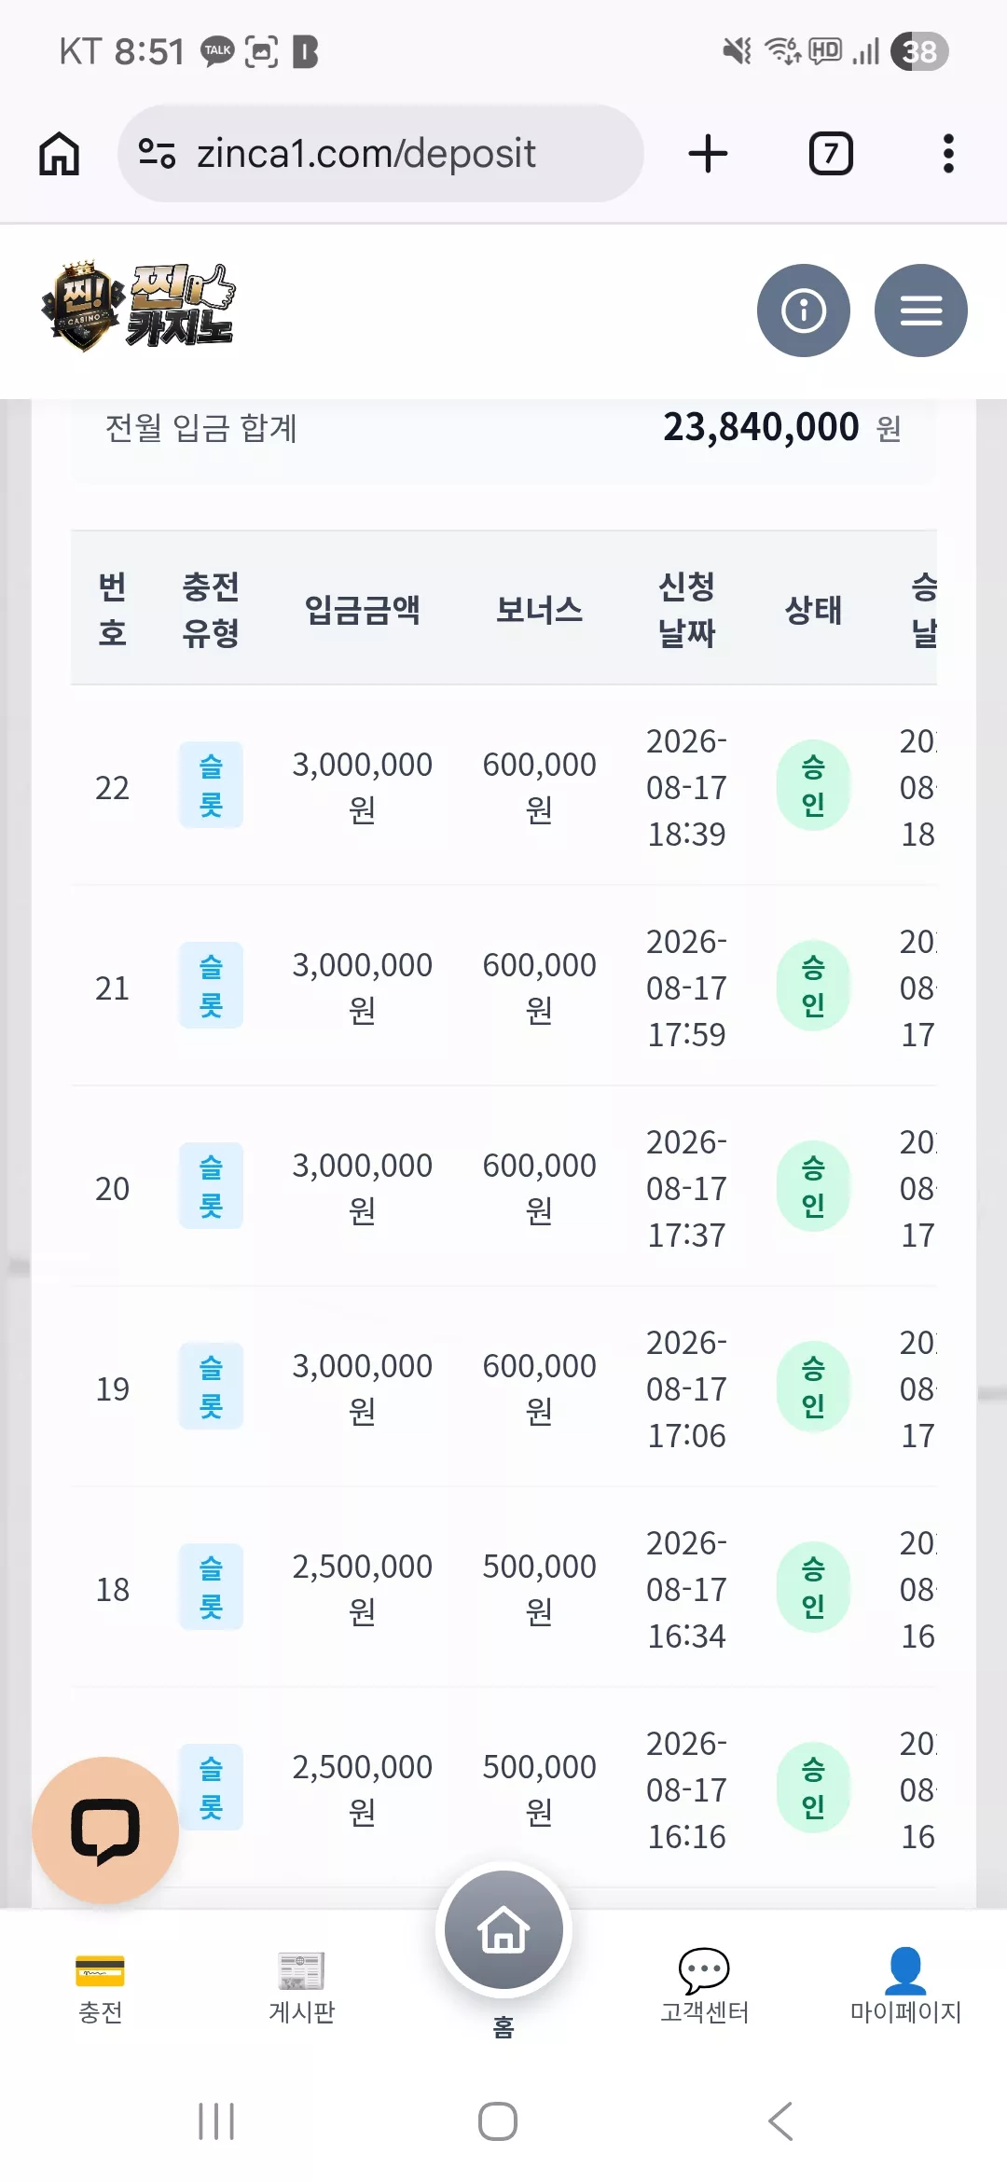Tap Android recent apps button
The width and height of the screenshot is (1007, 2182).
(x=216, y=2121)
